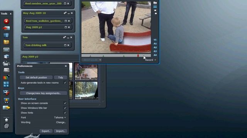Image resolution: width=247 pixels, height=138 pixels.
Task: Click the printer-like device tool icon
Action: pos(6,63)
